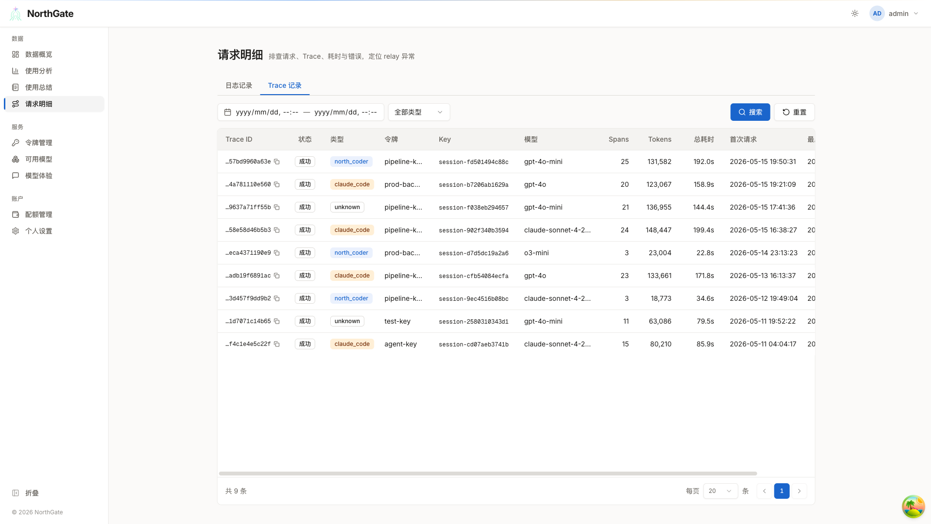The image size is (931, 524).
Task: Copy trace ID ending 1d7071c14b65
Action: coord(277,321)
